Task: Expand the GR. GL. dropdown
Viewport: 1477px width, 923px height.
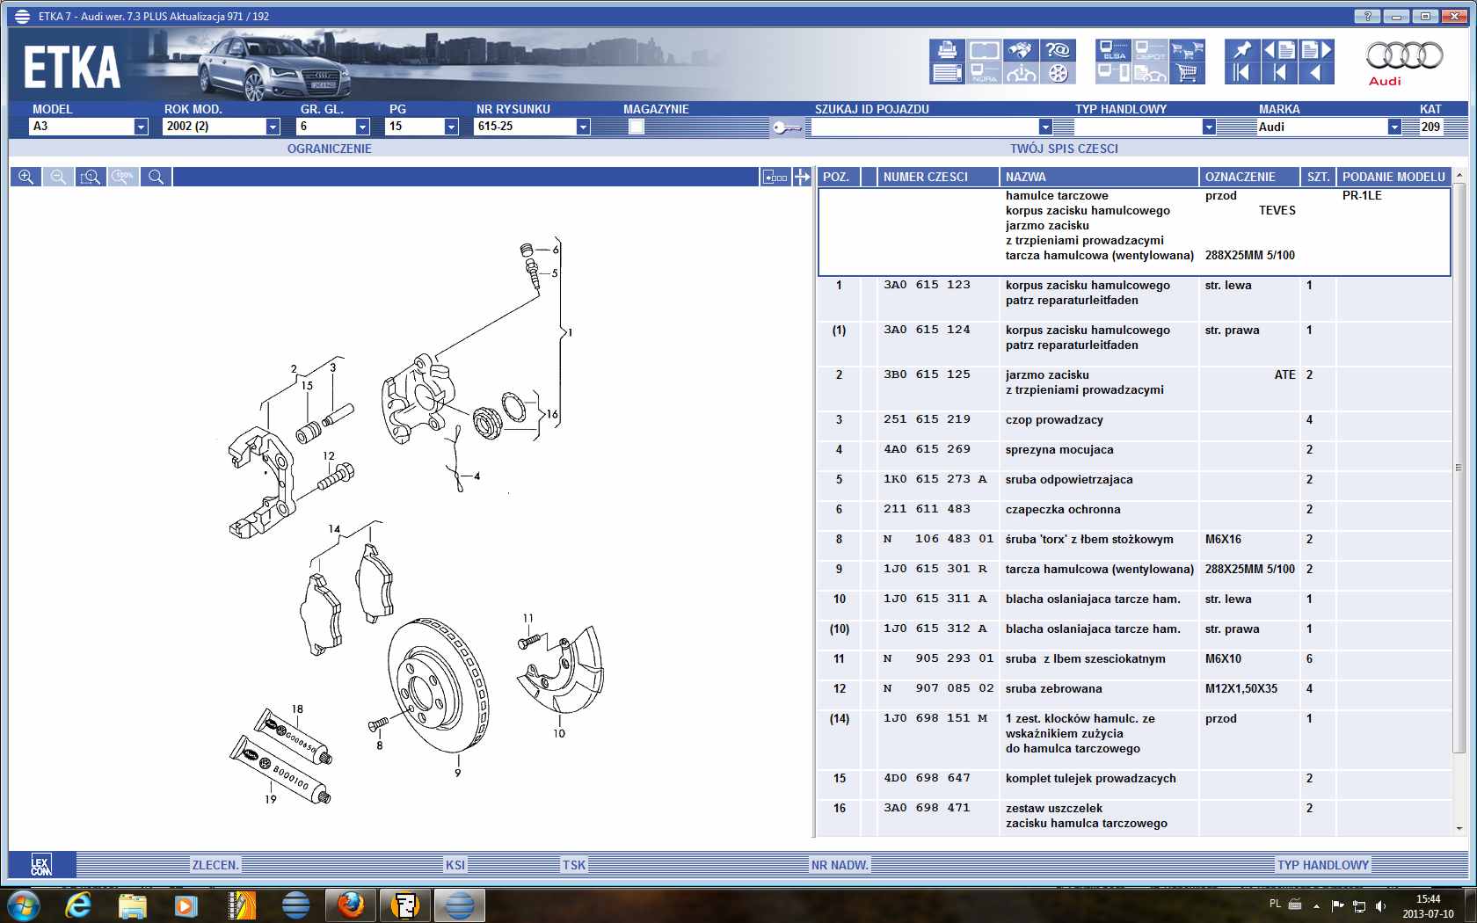Action: (x=361, y=127)
